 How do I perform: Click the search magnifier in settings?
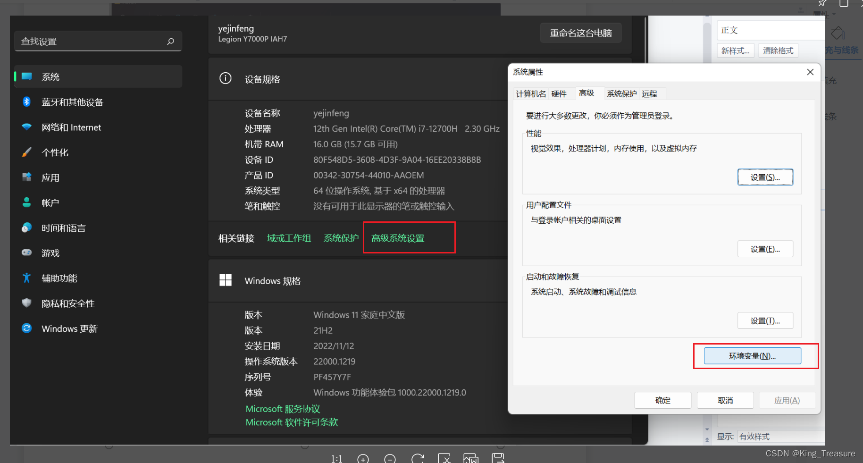(170, 42)
